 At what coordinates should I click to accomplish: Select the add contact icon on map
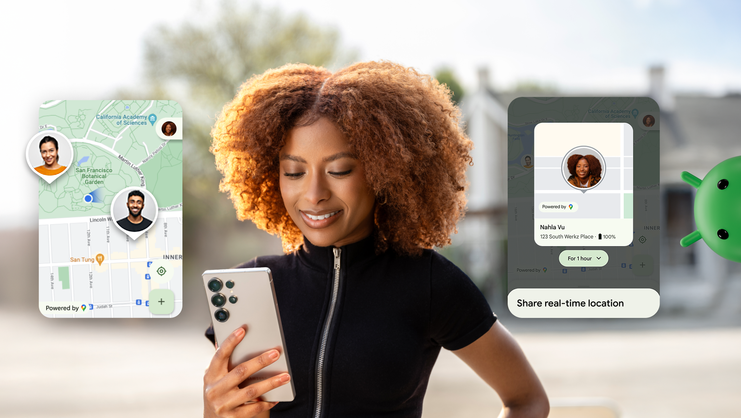(x=161, y=301)
